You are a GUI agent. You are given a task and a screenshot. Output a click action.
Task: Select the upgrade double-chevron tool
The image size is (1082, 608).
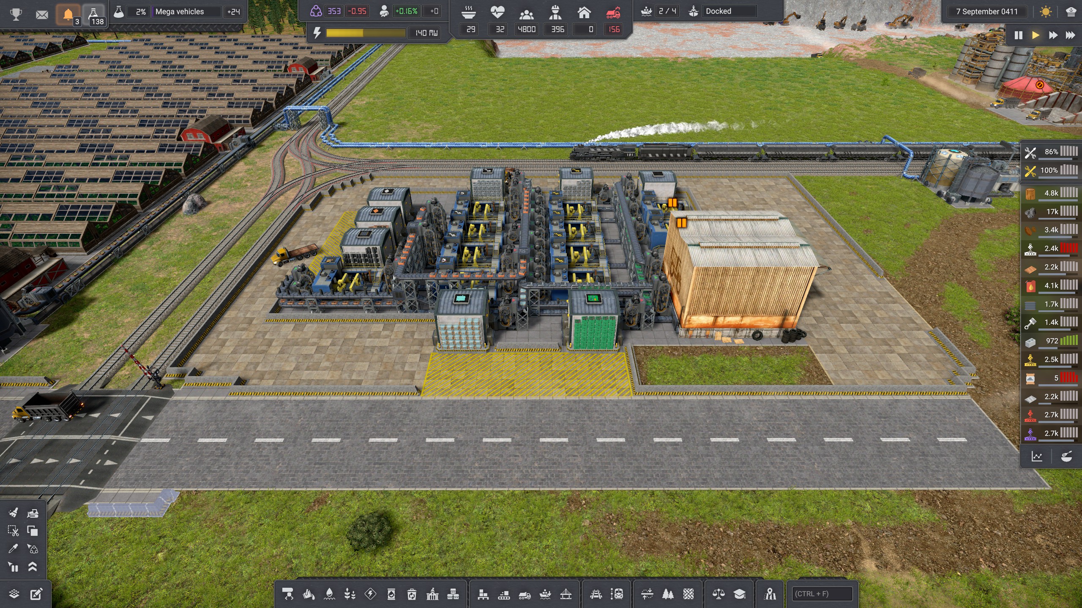click(x=33, y=567)
